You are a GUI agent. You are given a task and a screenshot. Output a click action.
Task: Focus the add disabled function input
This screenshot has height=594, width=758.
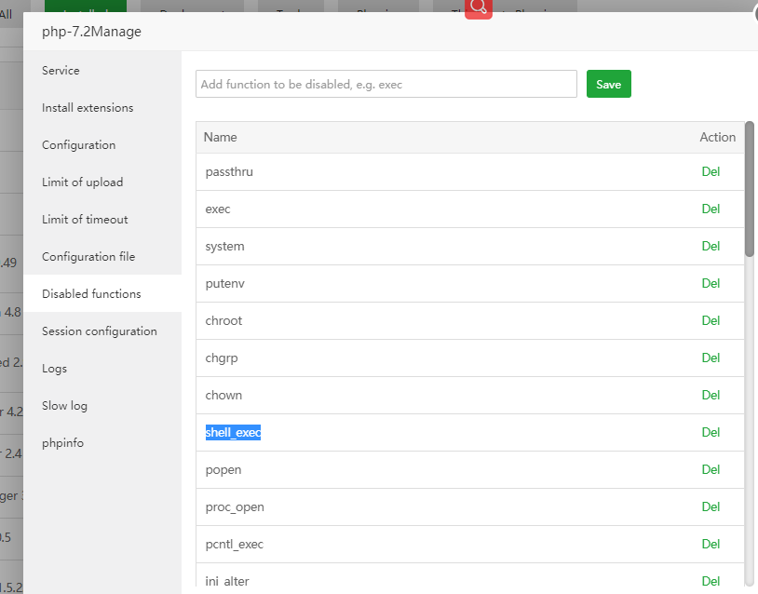pos(386,84)
